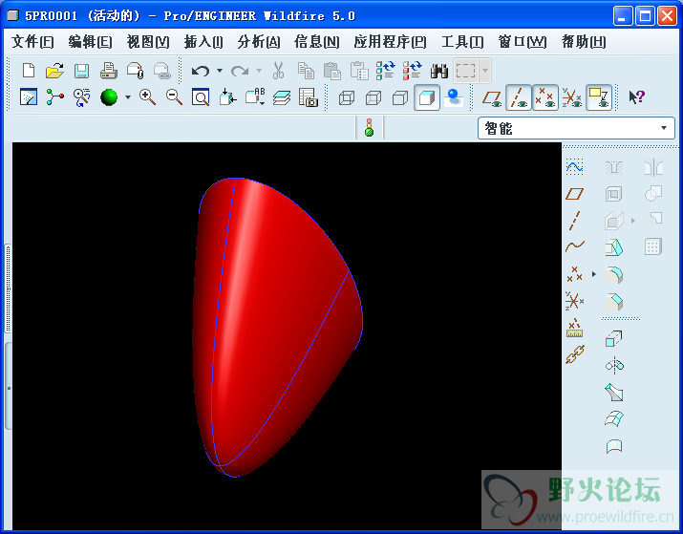Toggle hidden line display mode

coord(374,97)
